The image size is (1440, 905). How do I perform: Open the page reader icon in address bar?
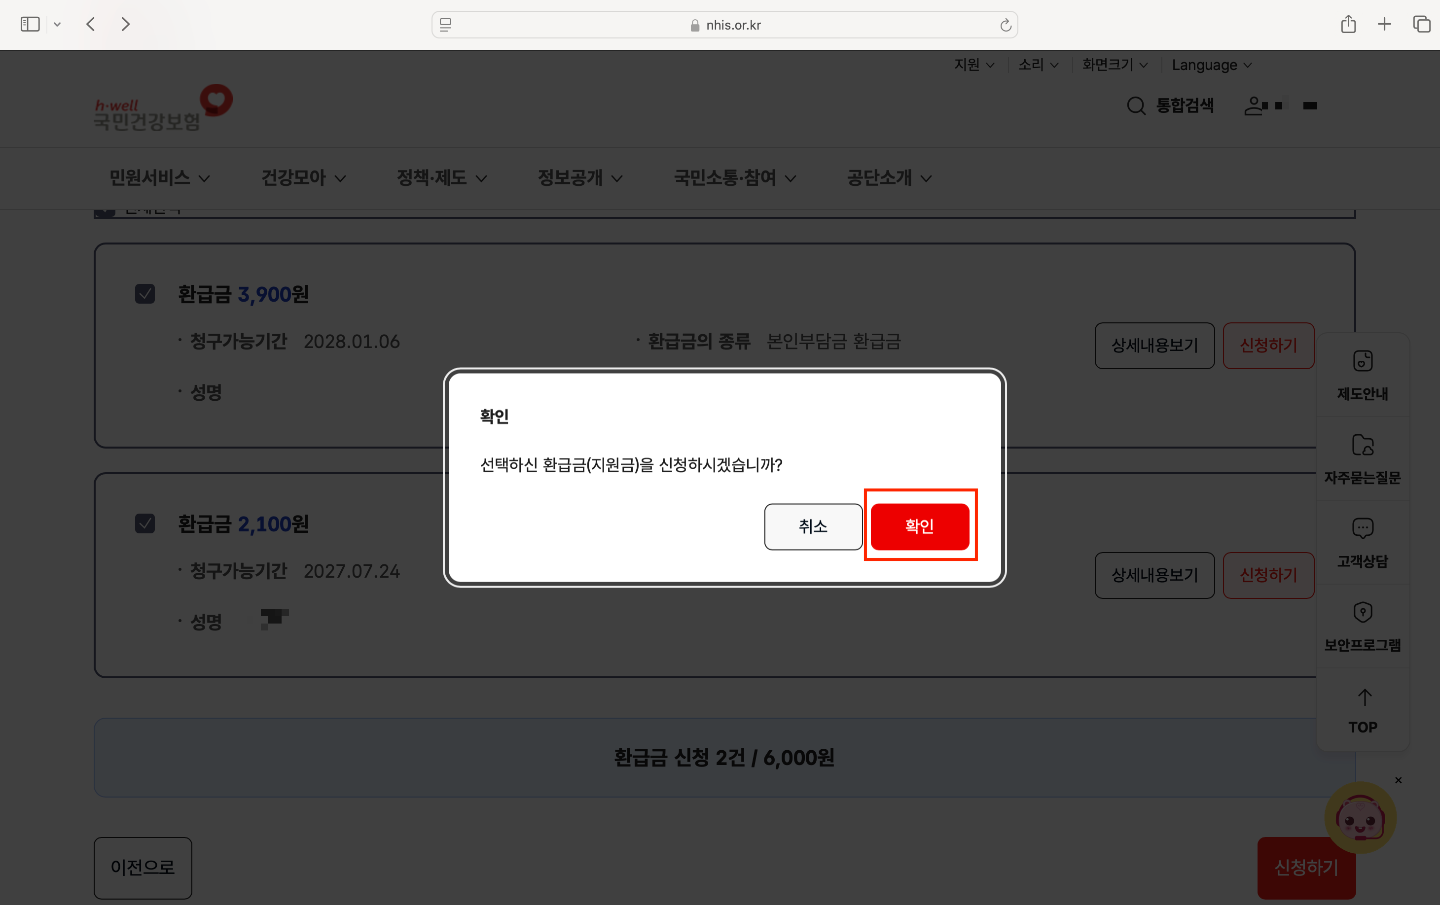click(x=445, y=25)
